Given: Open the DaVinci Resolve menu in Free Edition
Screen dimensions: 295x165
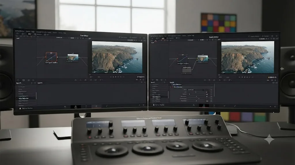Looking at the screenshot, I should click(x=20, y=31).
